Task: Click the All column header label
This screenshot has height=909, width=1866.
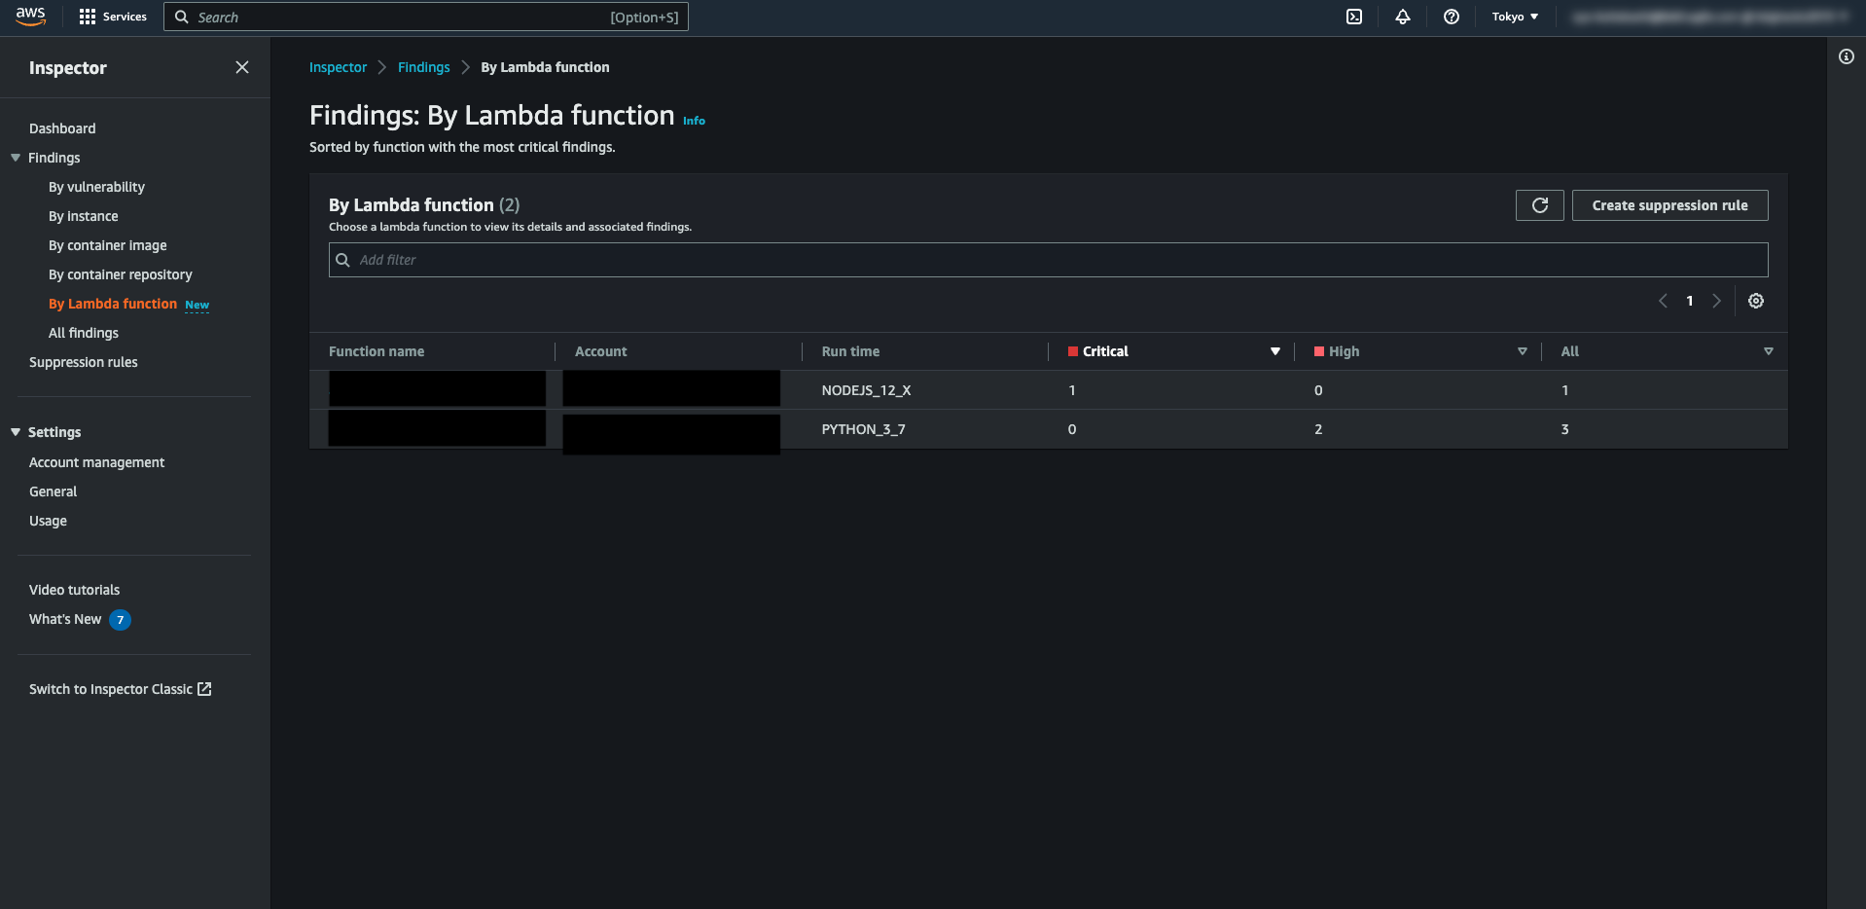Action: click(x=1570, y=351)
